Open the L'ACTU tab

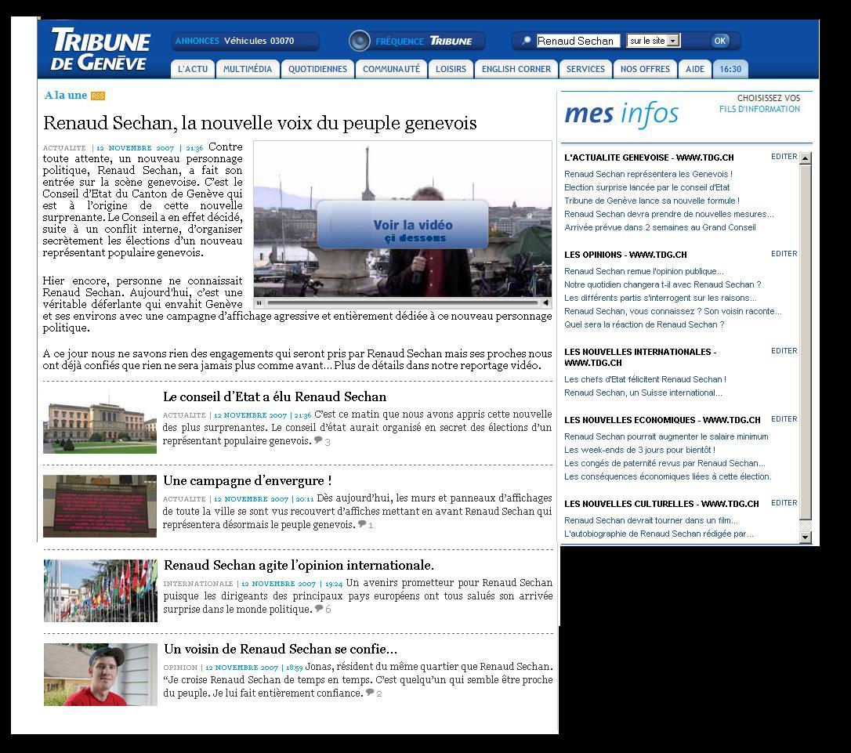tap(193, 69)
